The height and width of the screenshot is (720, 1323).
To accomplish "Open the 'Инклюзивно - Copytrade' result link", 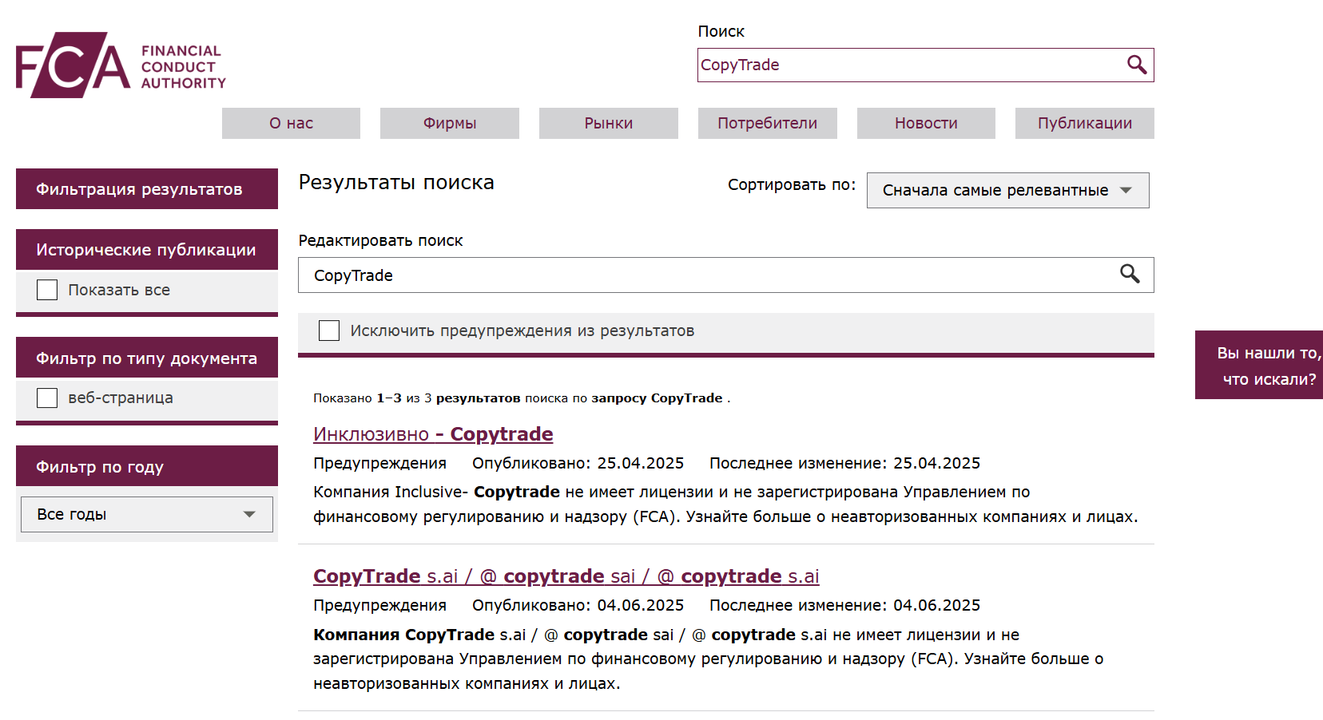I will pos(433,434).
